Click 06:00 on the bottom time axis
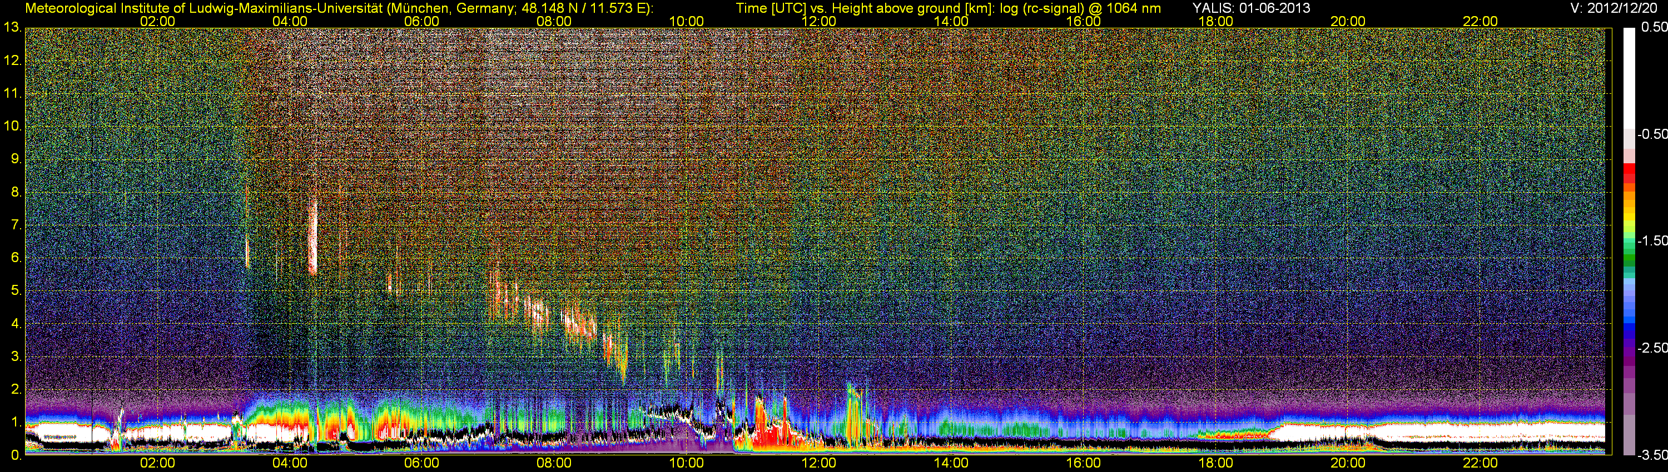The height and width of the screenshot is (472, 1668). tap(421, 464)
